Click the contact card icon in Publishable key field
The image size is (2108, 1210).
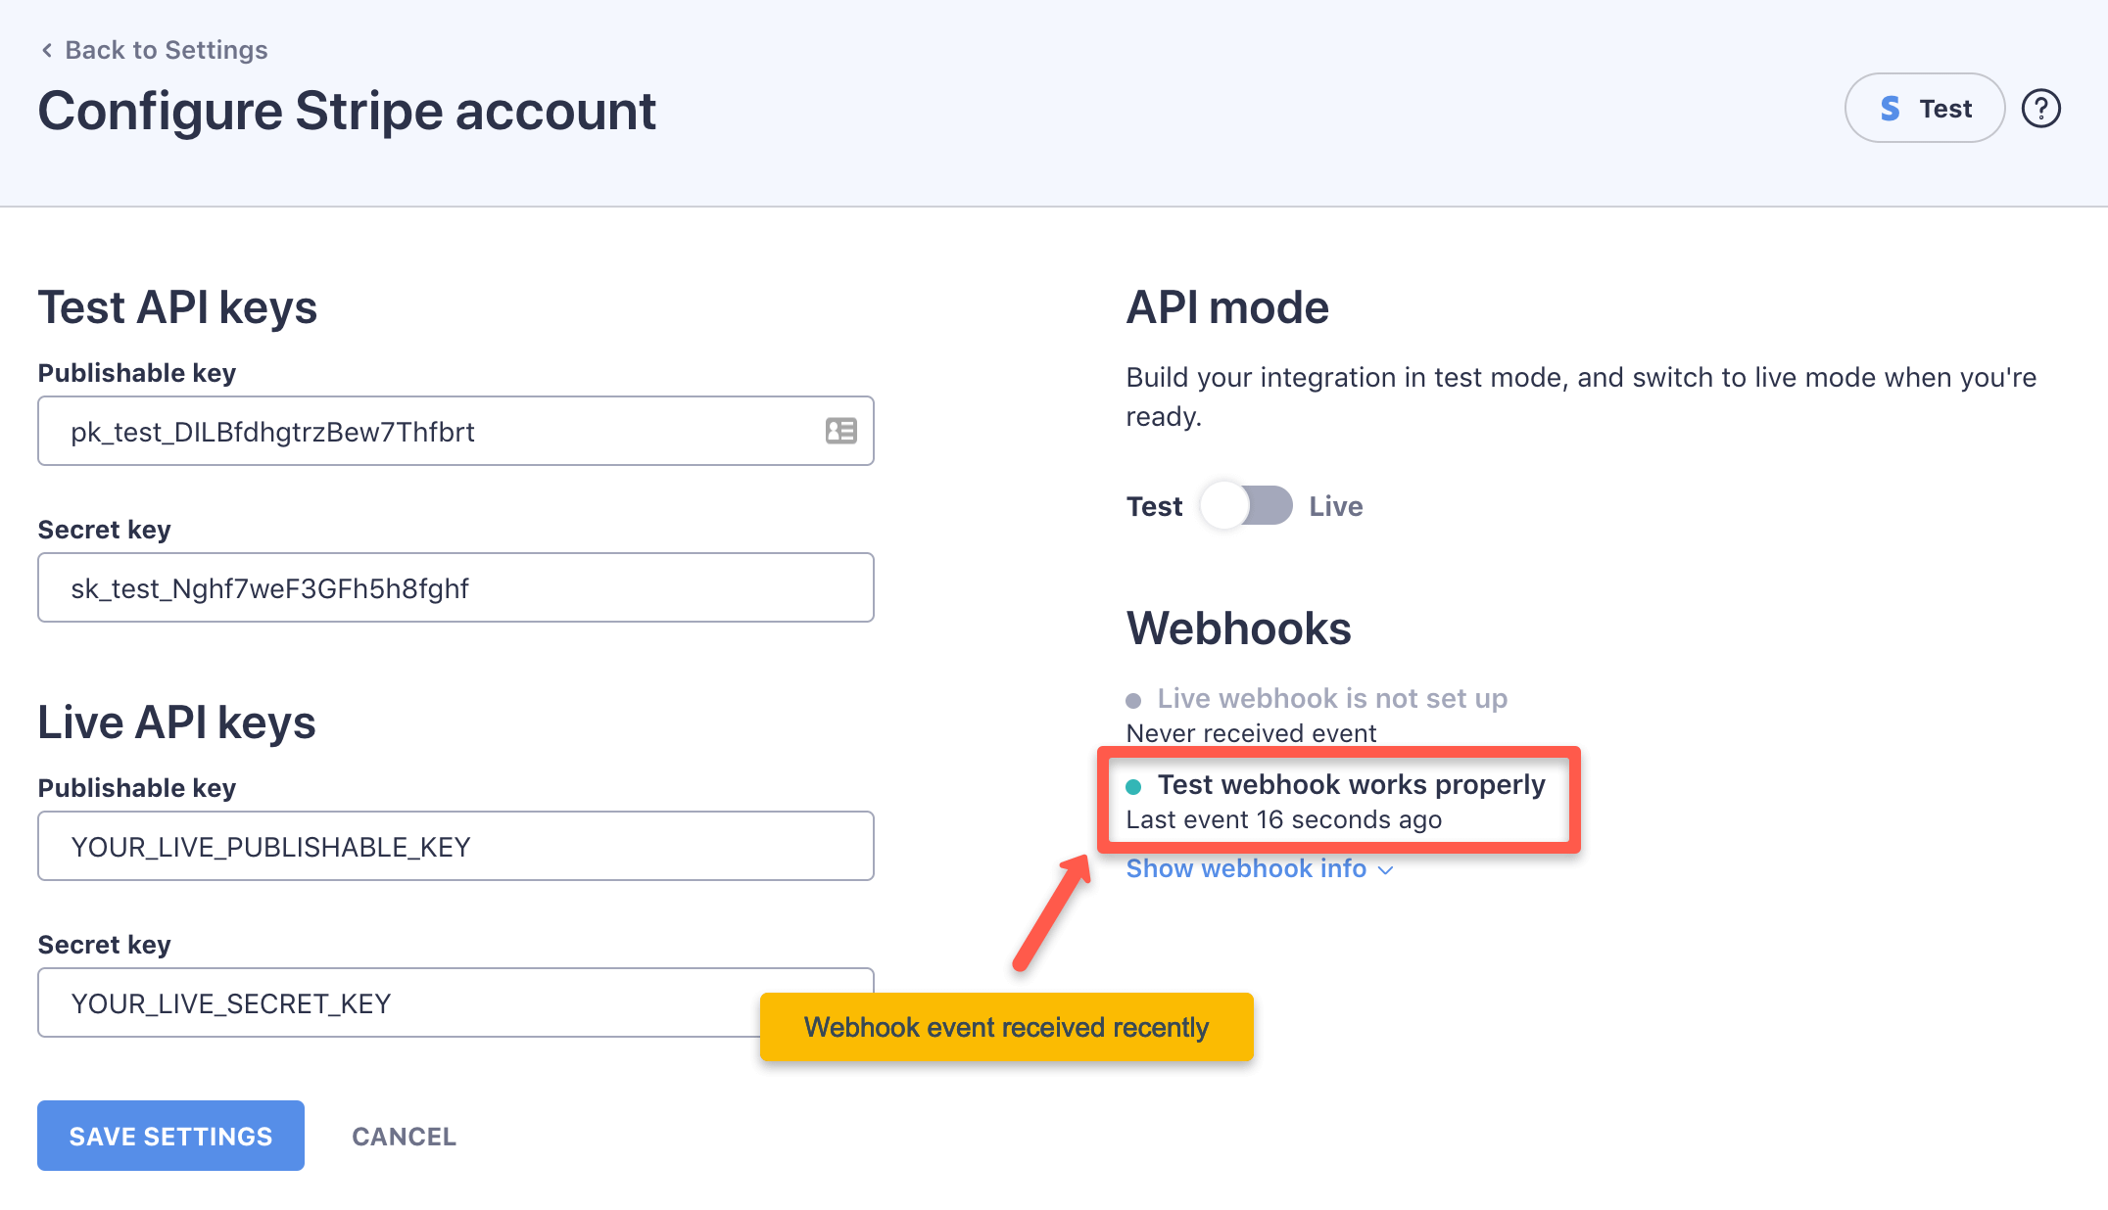(840, 431)
